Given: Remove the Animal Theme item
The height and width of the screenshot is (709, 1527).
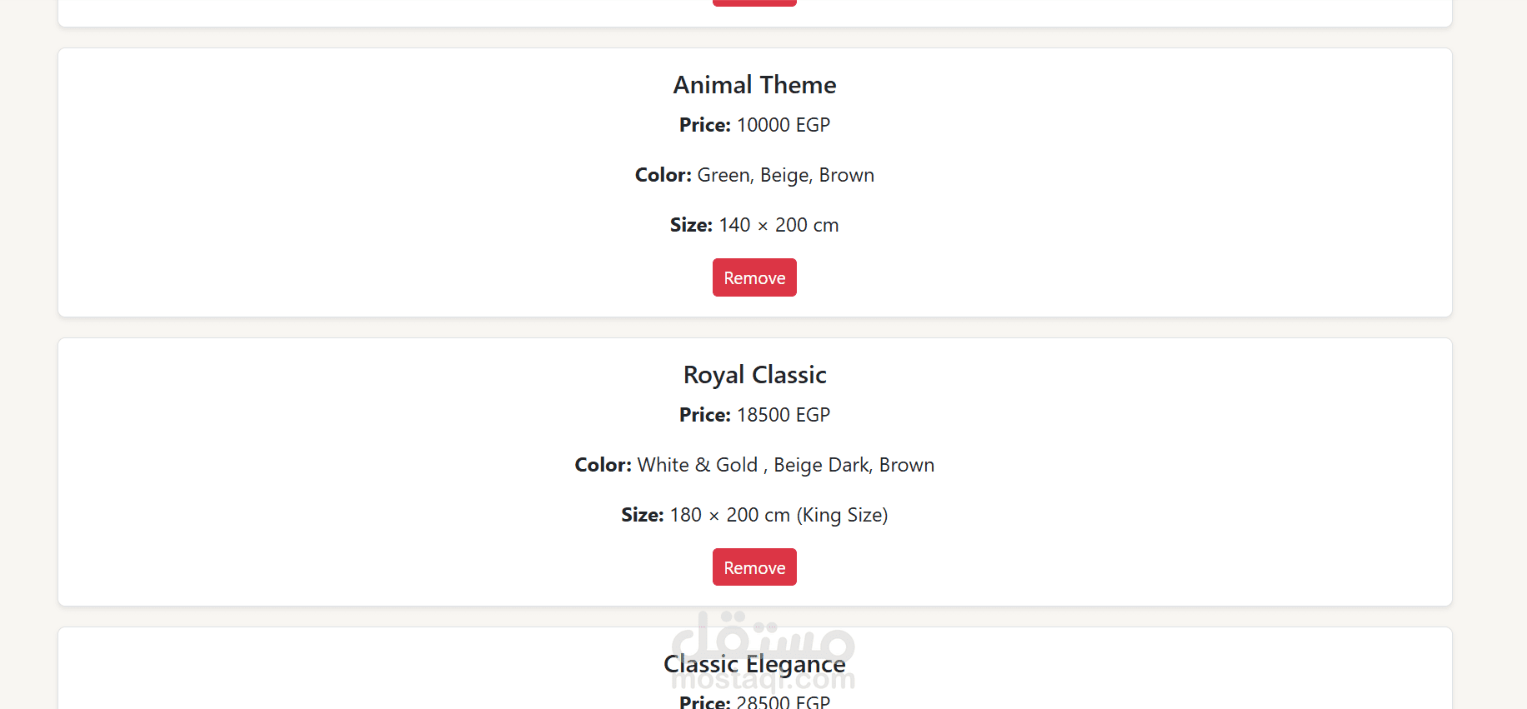Looking at the screenshot, I should pos(754,277).
